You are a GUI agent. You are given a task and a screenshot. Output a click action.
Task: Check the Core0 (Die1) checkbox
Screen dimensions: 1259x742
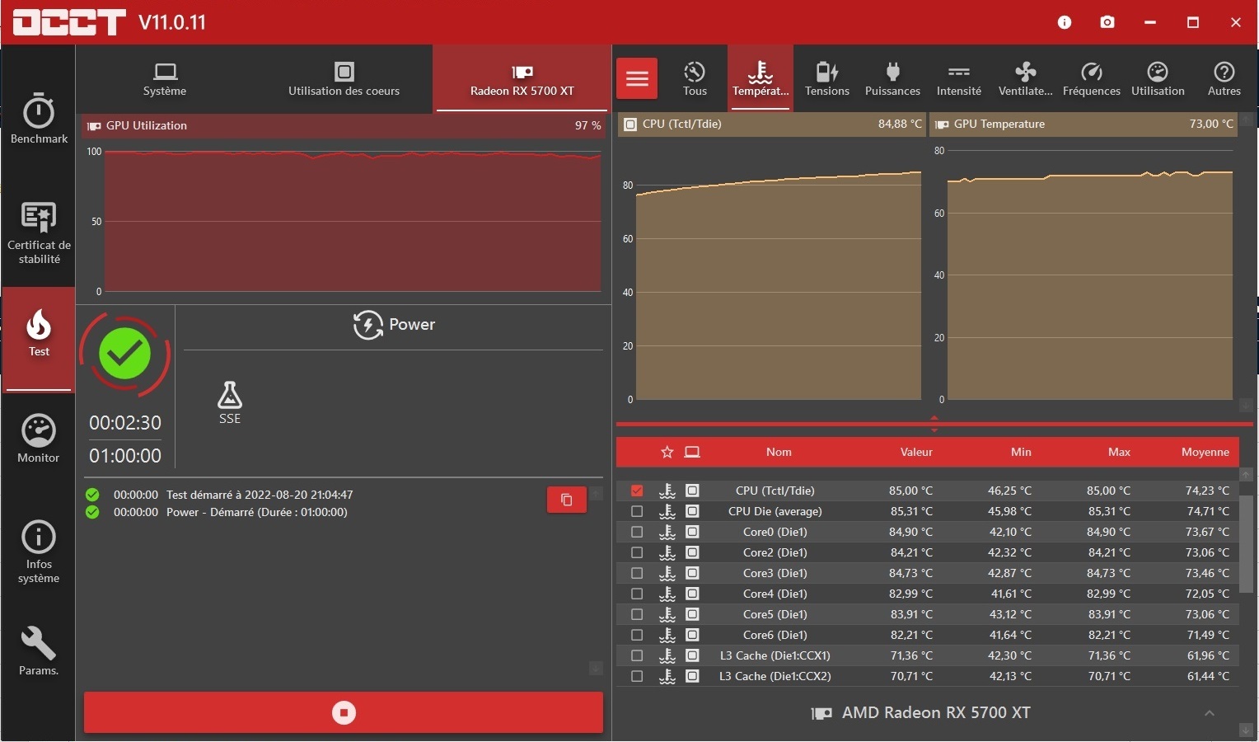point(637,532)
